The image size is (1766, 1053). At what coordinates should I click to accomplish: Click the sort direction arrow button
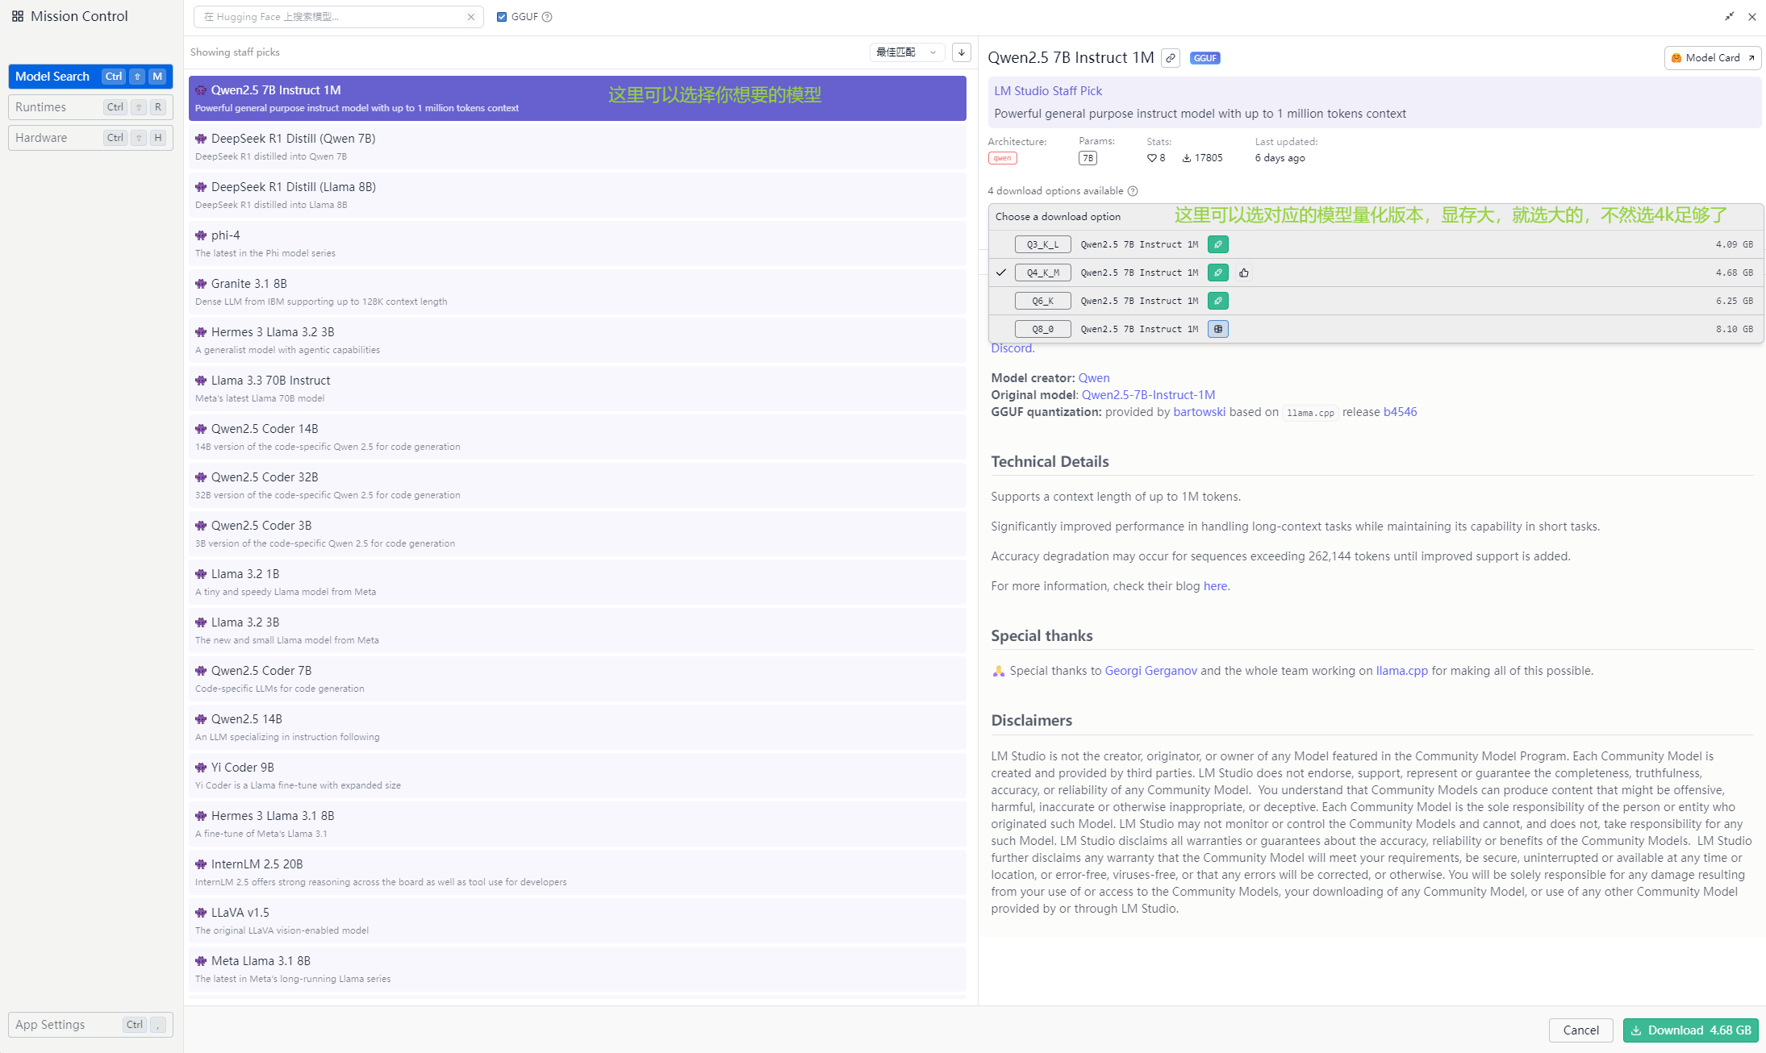pos(962,52)
